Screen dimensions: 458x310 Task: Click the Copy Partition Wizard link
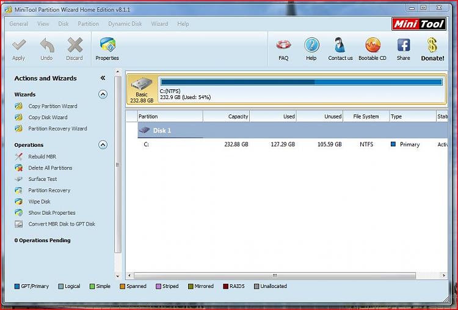tap(53, 106)
